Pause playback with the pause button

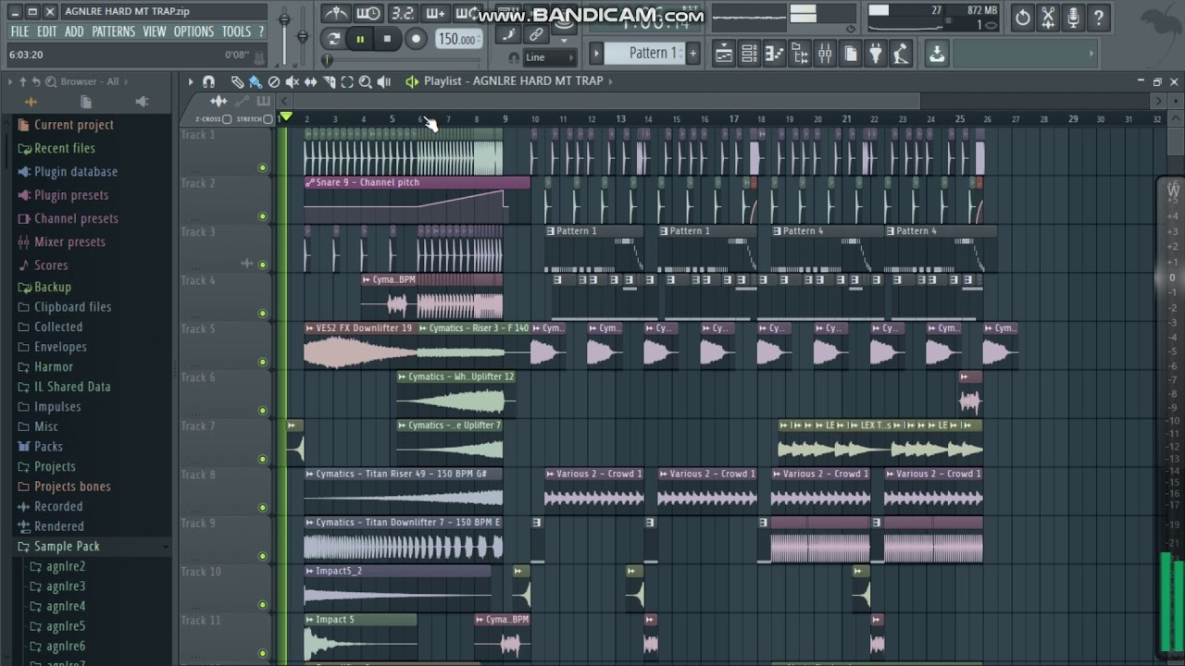360,39
